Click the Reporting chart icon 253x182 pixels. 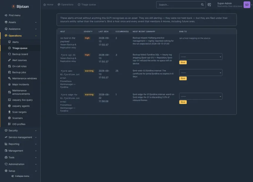pyautogui.click(x=6, y=144)
